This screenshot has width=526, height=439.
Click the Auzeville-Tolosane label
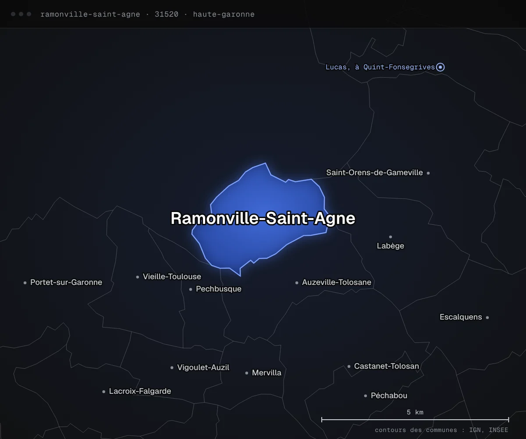click(x=337, y=282)
